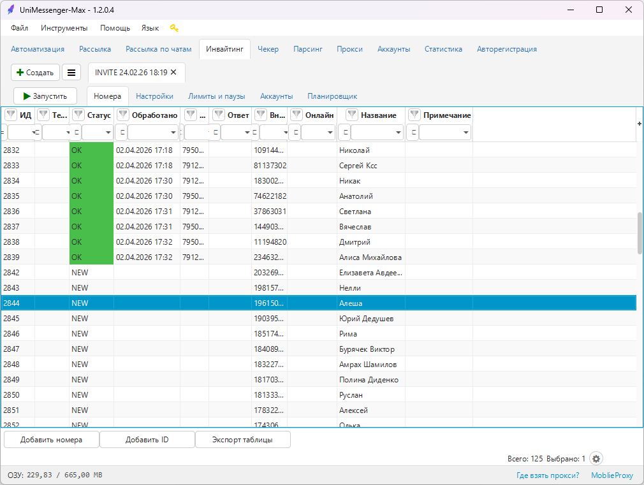This screenshot has width=644, height=485.
Task: Close the INVITE 24.02.26 18:19 tab
Action: (x=173, y=72)
